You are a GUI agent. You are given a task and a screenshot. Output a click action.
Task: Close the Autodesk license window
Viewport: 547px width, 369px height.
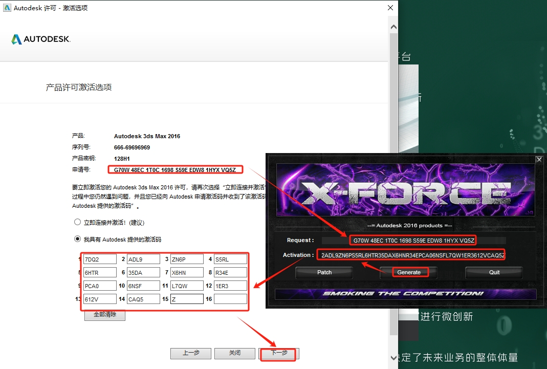[390, 8]
